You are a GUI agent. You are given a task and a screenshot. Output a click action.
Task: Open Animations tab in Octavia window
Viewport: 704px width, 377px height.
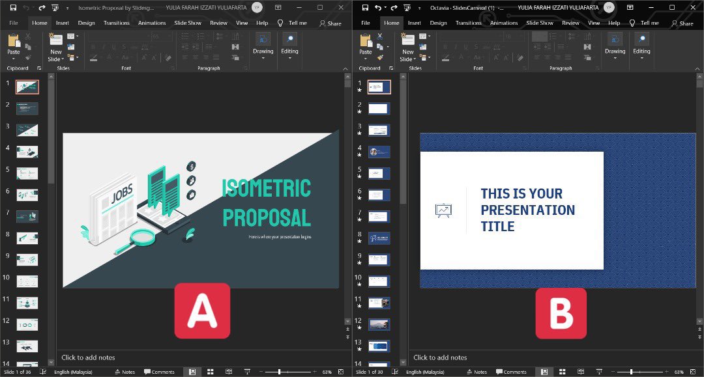point(504,23)
